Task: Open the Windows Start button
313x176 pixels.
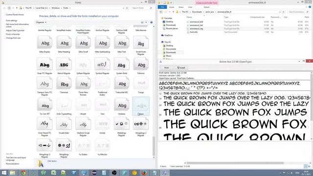Action: click(x=4, y=173)
